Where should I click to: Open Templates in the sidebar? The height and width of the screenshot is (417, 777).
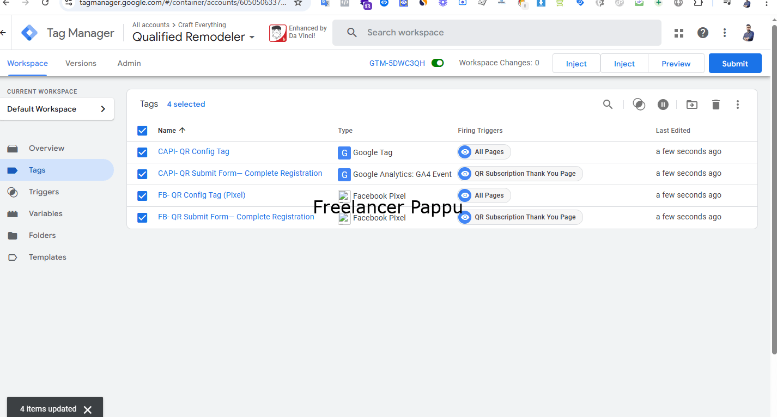click(x=57, y=257)
